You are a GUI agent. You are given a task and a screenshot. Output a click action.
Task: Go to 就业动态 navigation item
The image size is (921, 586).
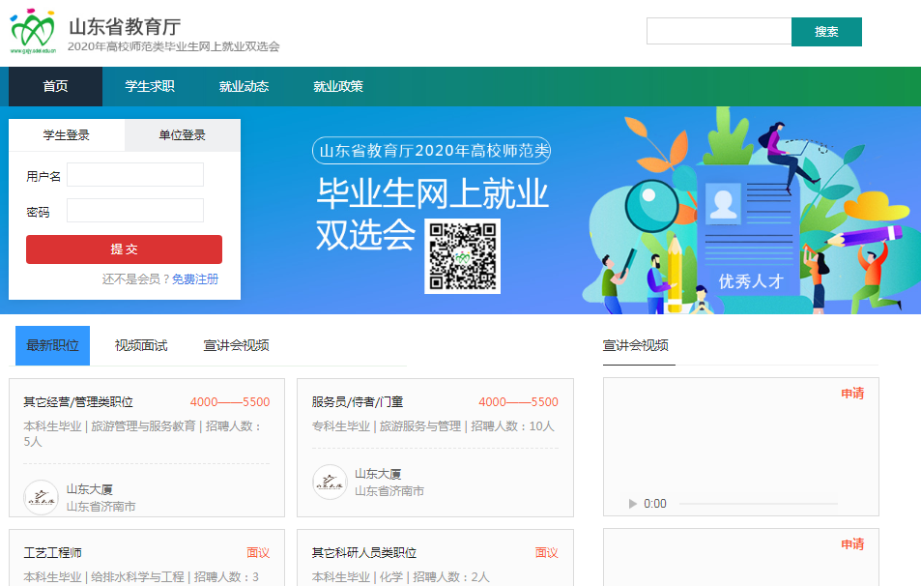click(x=244, y=86)
